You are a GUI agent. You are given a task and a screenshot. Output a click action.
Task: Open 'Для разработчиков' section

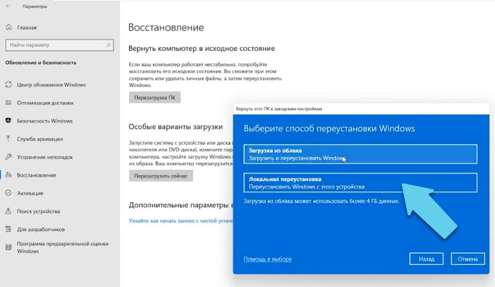[x=41, y=229]
